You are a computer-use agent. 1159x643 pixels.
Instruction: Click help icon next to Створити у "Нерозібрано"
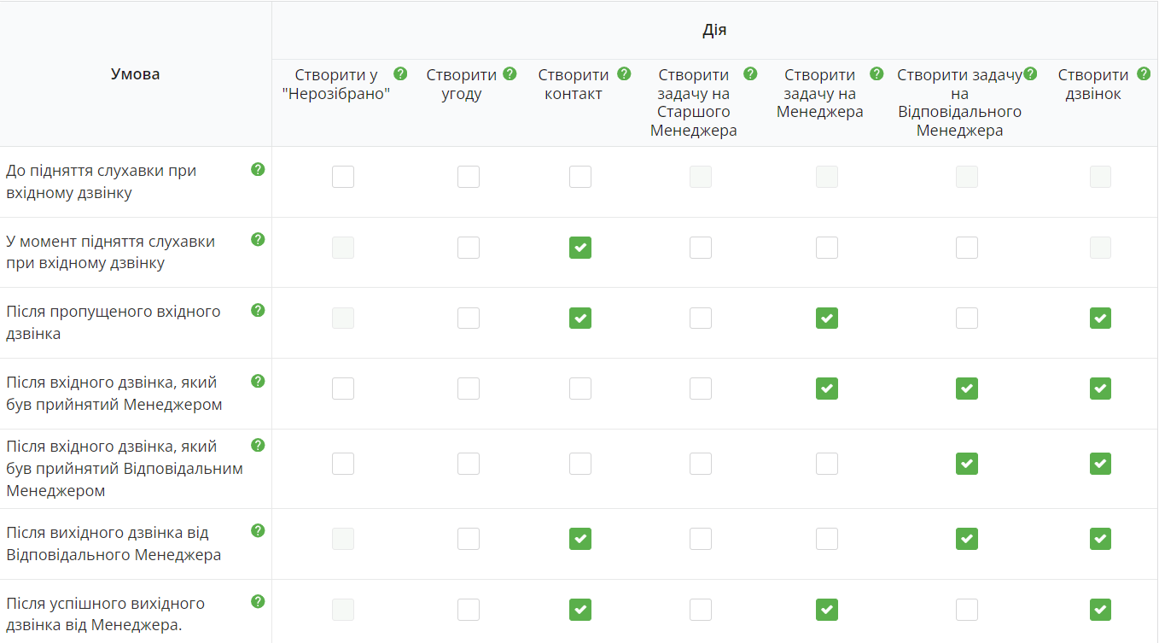(400, 73)
